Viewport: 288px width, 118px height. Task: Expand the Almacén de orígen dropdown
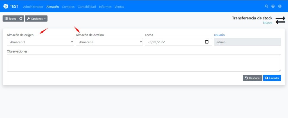pos(40,42)
